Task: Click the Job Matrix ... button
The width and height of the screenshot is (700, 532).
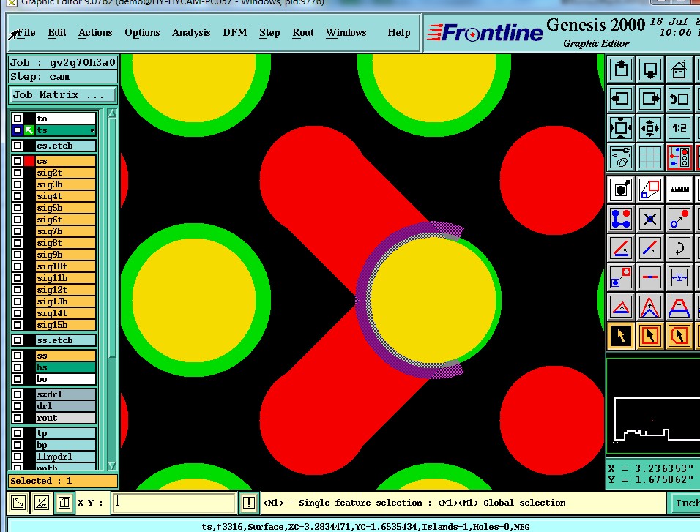Action: pyautogui.click(x=62, y=94)
